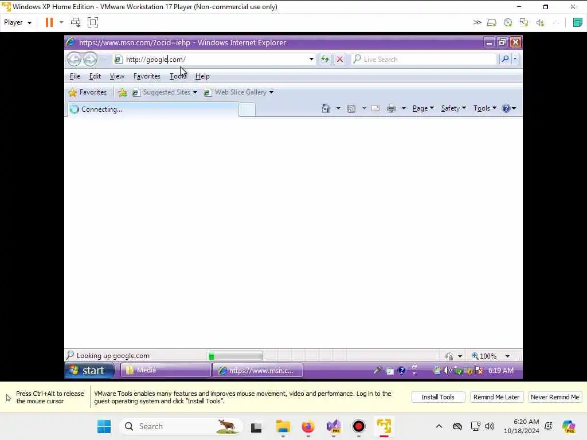587x440 pixels.
Task: Open File Explorer from the host taskbar
Action: pyautogui.click(x=283, y=426)
